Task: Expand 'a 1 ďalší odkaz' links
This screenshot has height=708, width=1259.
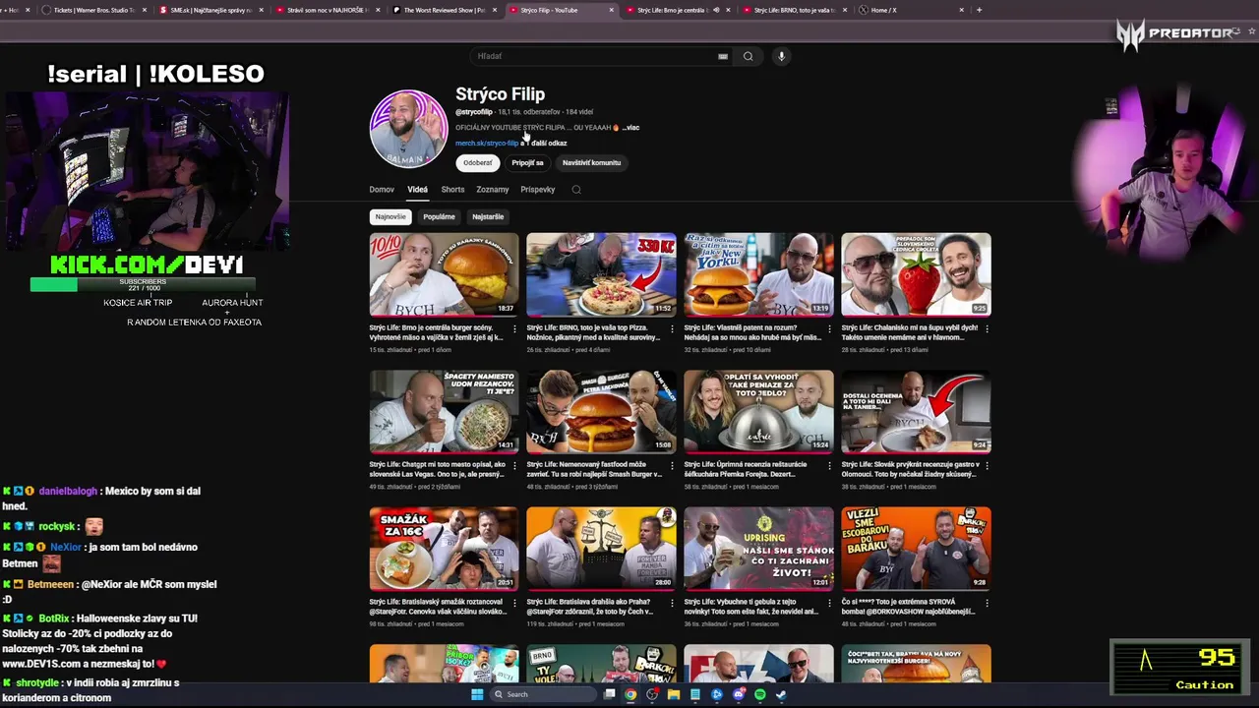Action: (544, 144)
